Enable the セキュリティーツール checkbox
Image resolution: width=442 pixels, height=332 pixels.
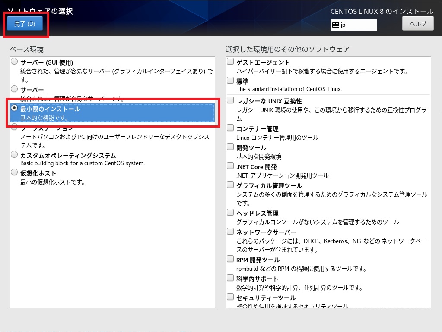tap(230, 297)
